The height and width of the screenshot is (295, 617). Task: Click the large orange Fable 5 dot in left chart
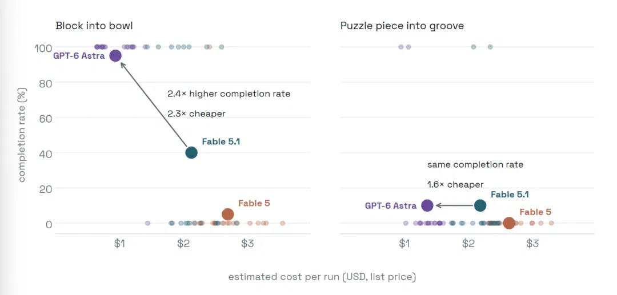(228, 214)
